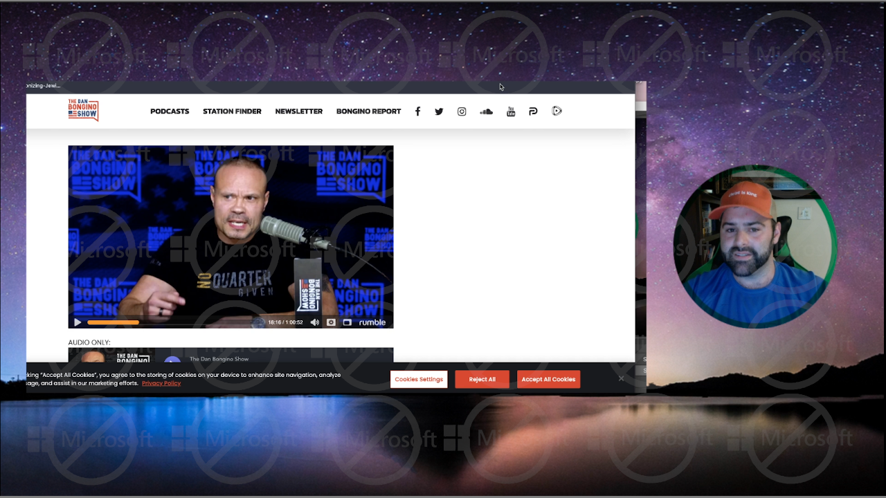The image size is (886, 498).
Task: Open the Newsletter menu link
Action: 298,111
